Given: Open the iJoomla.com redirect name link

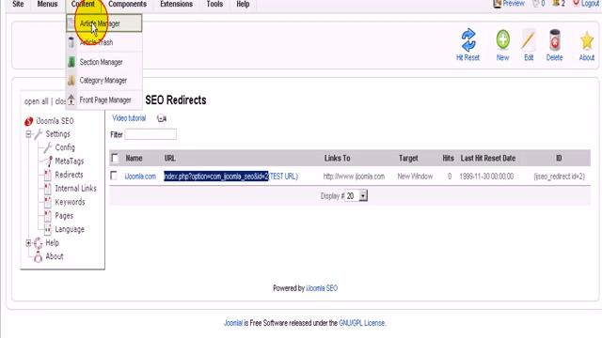Looking at the screenshot, I should click(x=140, y=177).
